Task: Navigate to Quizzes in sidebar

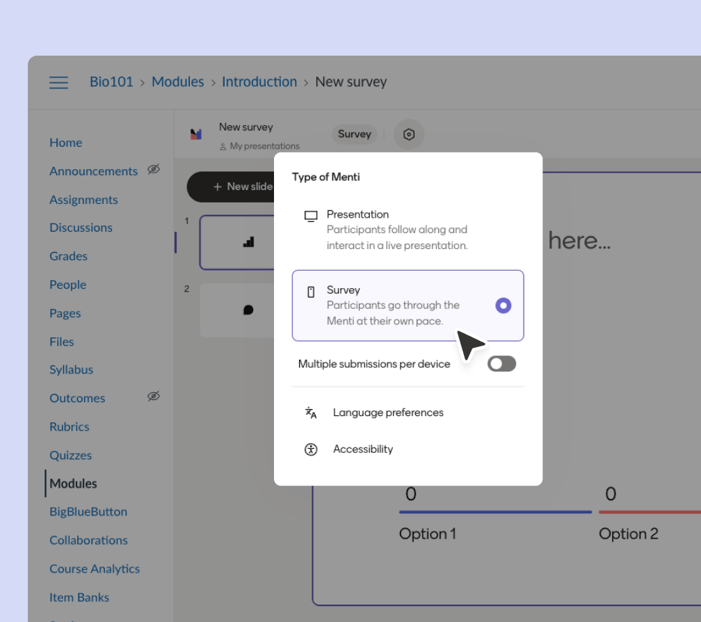Action: [x=70, y=456]
